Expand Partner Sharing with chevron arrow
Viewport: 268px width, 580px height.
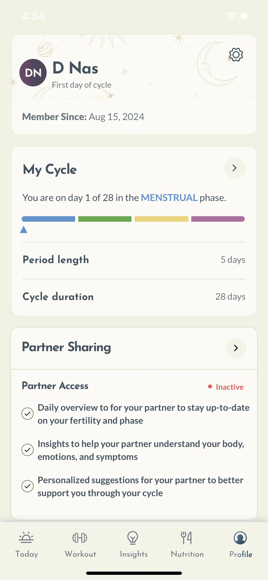pos(236,348)
